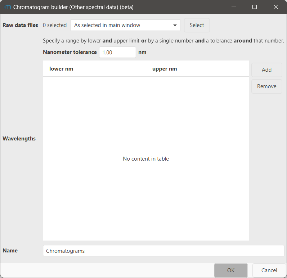Click the lower nm column header
Screen dimensions: 287x278
tap(94, 69)
